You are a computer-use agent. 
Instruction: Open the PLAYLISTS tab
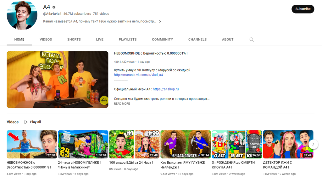pyautogui.click(x=128, y=39)
